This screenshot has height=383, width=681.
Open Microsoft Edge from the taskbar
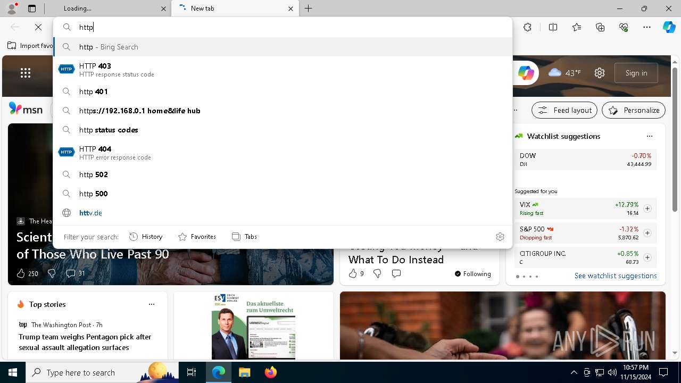coord(219,372)
